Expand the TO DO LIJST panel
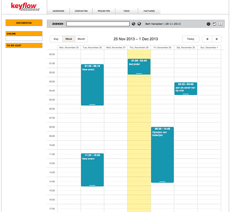This screenshot has width=236, height=212. [24, 45]
